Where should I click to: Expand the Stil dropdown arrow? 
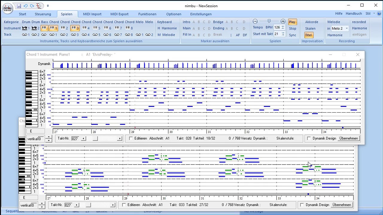pyautogui.click(x=374, y=14)
